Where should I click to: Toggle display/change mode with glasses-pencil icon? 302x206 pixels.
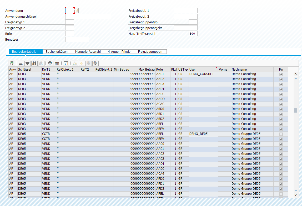[x=95, y=63]
